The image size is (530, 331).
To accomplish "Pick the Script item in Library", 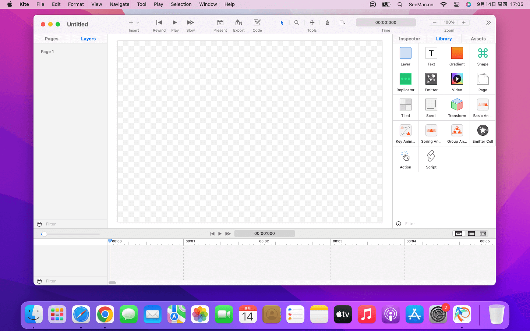I will coord(431,156).
